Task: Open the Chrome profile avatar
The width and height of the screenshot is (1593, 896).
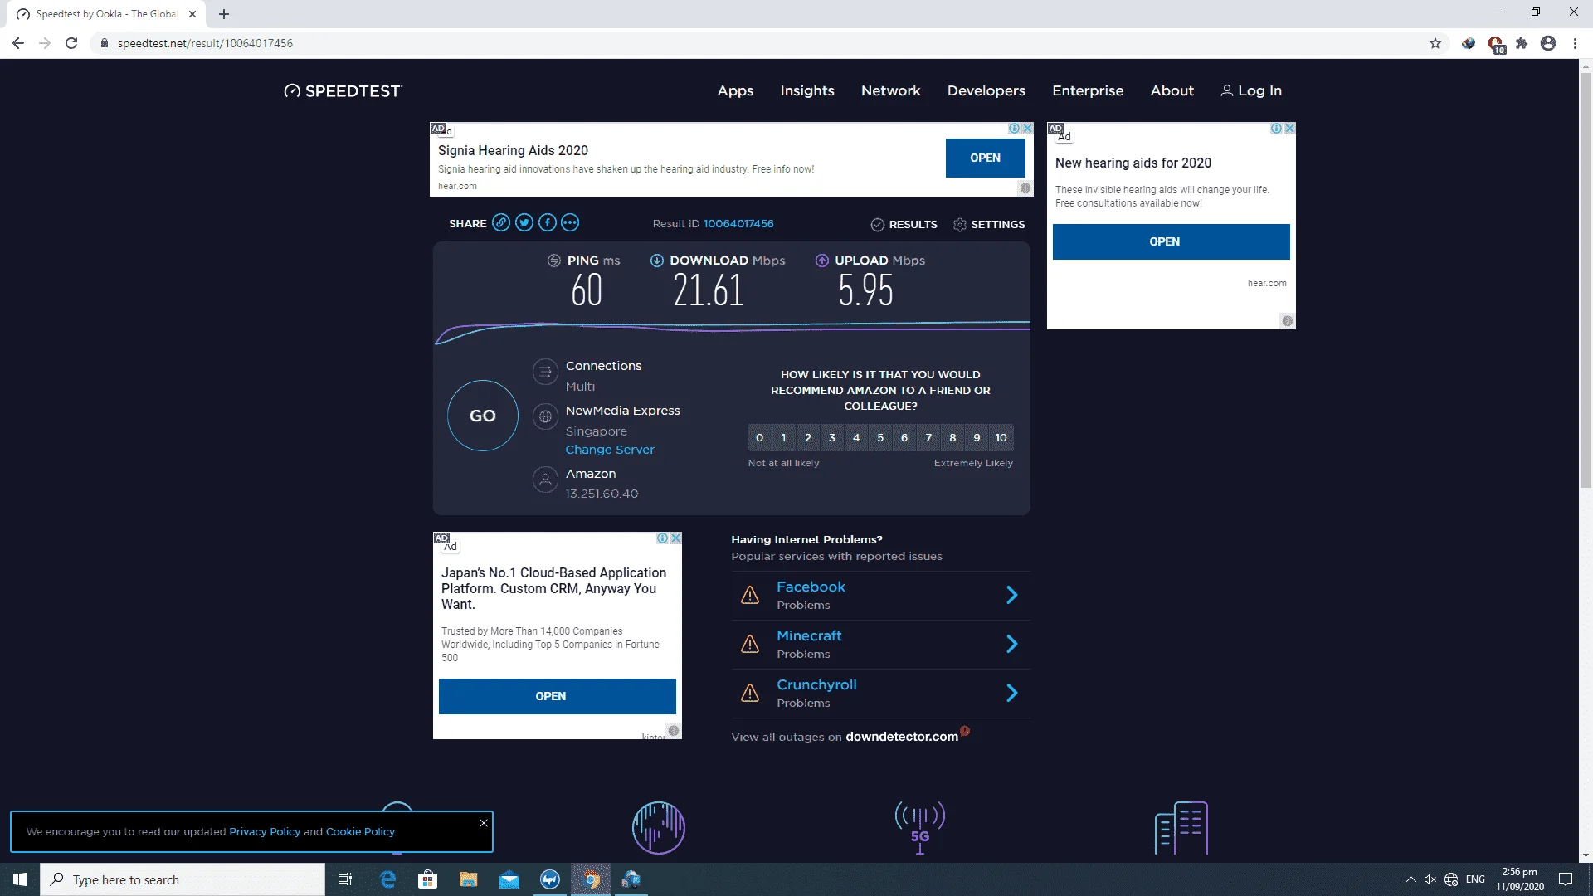Action: [1548, 43]
